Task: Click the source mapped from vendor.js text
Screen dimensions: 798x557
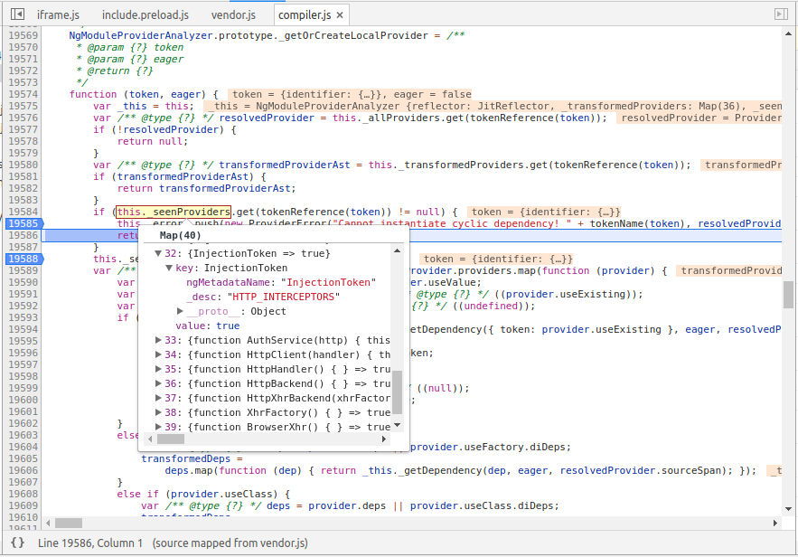Action: point(230,543)
